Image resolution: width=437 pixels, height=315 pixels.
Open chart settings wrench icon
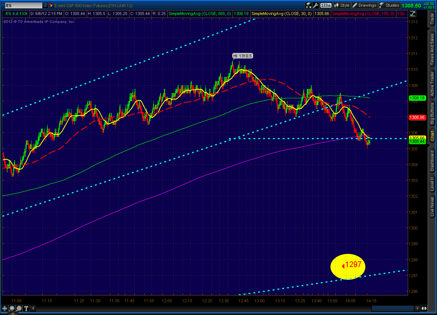315,5
